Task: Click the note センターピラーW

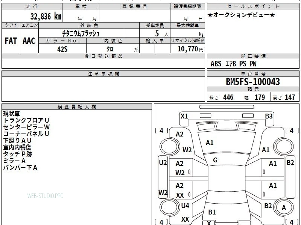Action: [x=26, y=127]
